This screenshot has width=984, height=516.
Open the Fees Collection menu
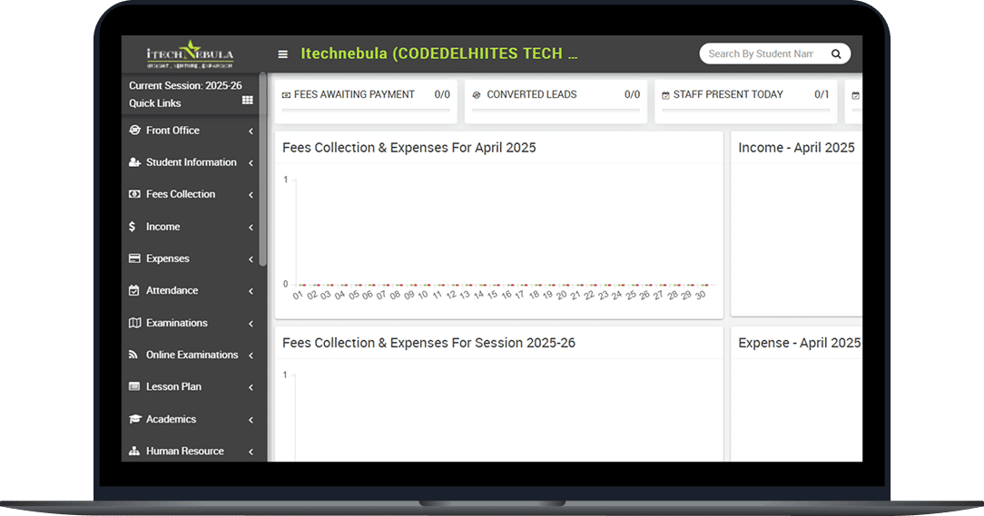(191, 194)
